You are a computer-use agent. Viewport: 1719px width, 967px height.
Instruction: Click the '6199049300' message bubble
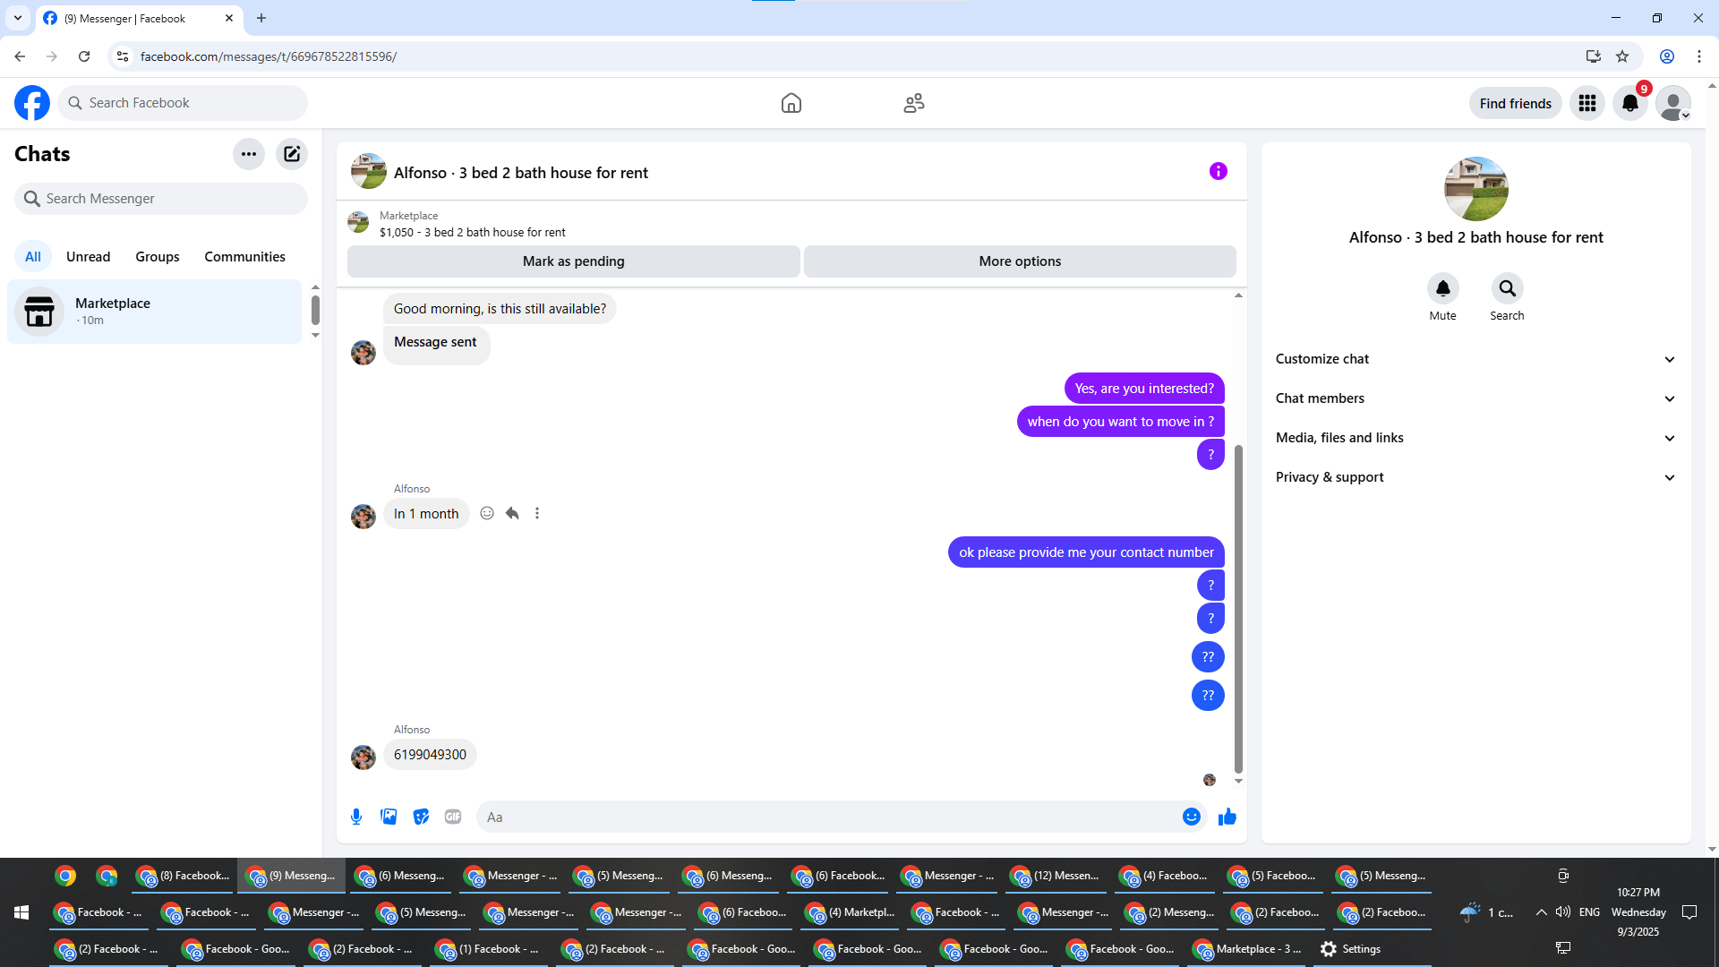point(430,755)
